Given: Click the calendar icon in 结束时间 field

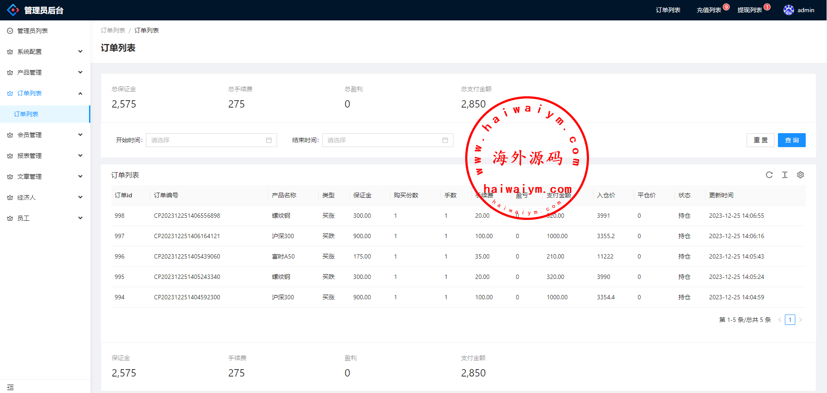Looking at the screenshot, I should [445, 140].
